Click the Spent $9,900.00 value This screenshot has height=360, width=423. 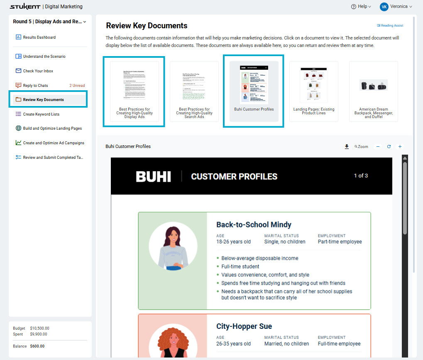[x=39, y=334]
